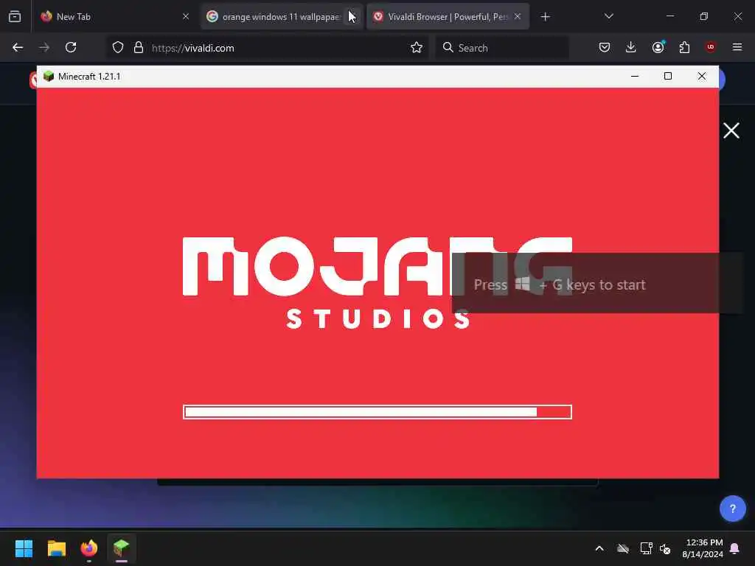Open the notifications bell icon
Viewport: 755px width, 566px height.
(735, 548)
